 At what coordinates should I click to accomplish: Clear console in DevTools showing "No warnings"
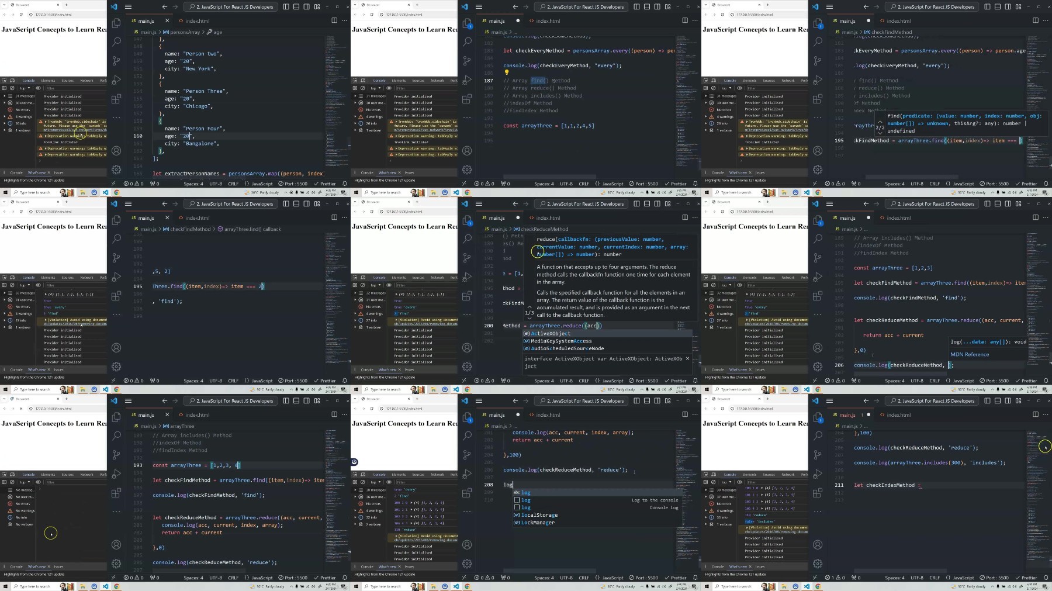tap(12, 482)
